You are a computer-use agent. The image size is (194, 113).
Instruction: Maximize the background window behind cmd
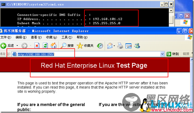(181, 16)
